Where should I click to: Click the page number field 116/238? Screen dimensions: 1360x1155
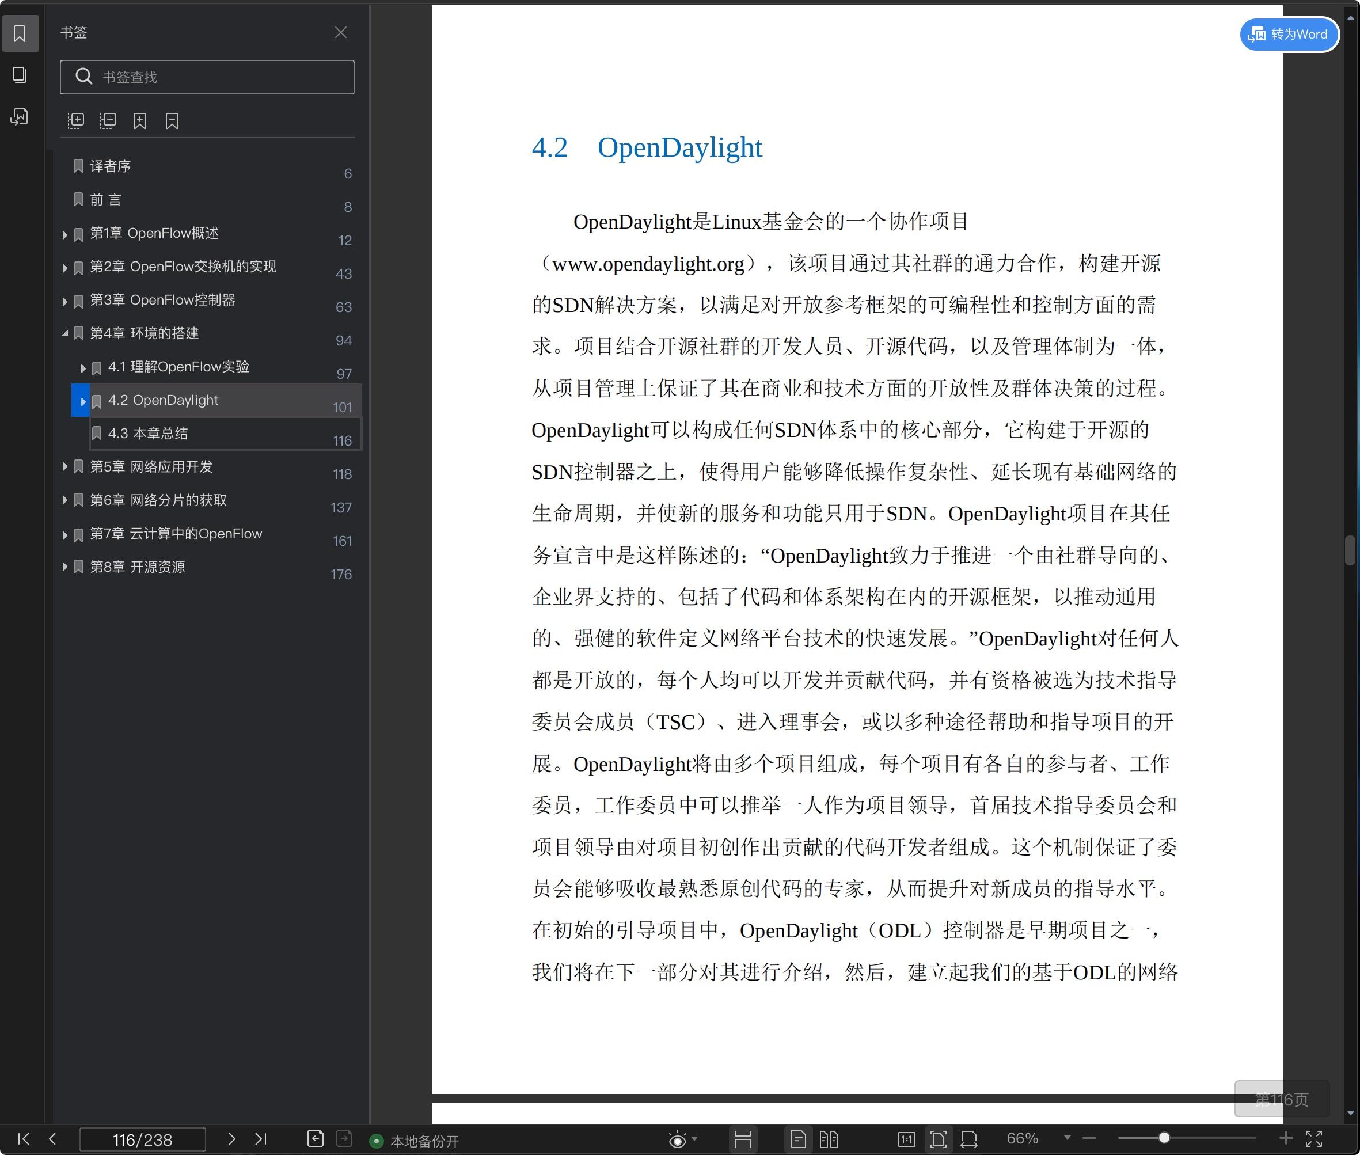coord(143,1139)
